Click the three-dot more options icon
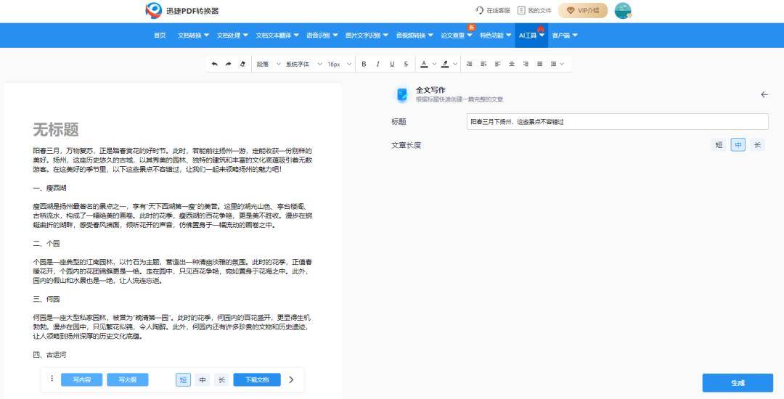The image size is (784, 399). pos(52,379)
